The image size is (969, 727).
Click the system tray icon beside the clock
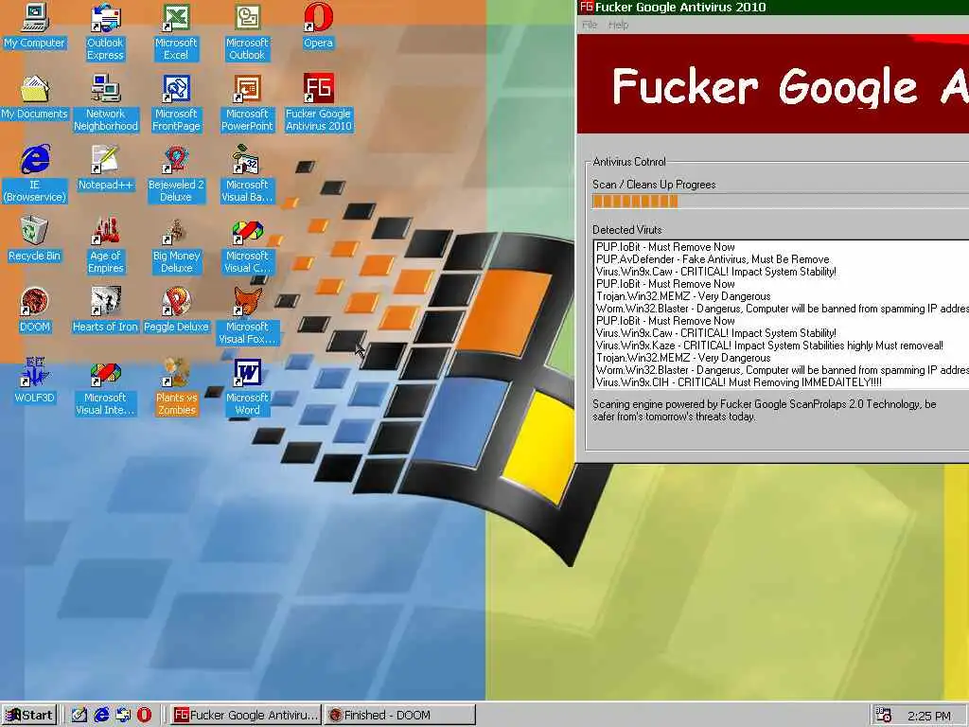(884, 716)
